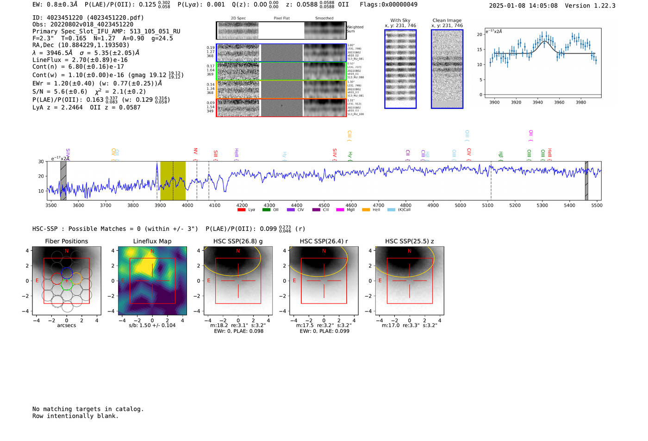
Task: Click the hatched gray band near 5460
Action: (x=586, y=180)
